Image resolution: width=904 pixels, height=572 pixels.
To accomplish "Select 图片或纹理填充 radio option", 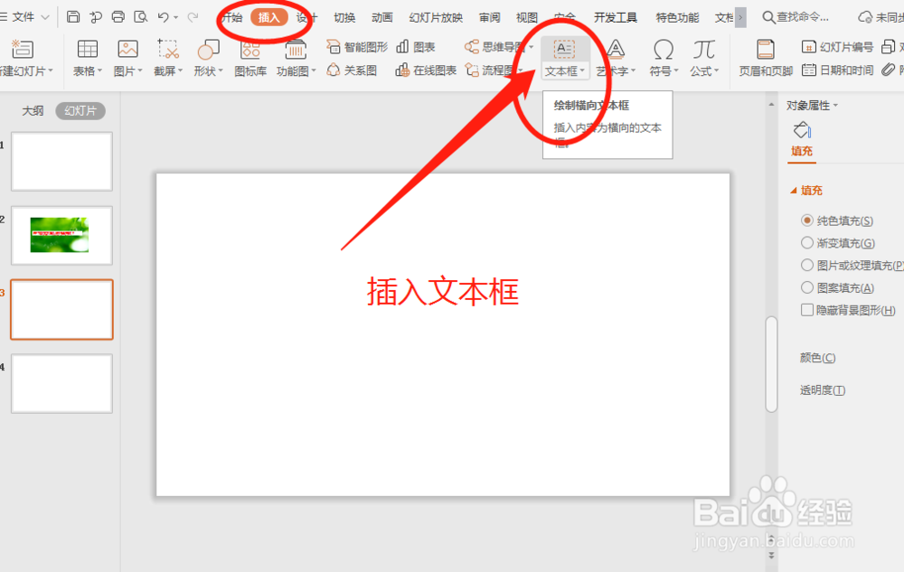I will pyautogui.click(x=807, y=265).
